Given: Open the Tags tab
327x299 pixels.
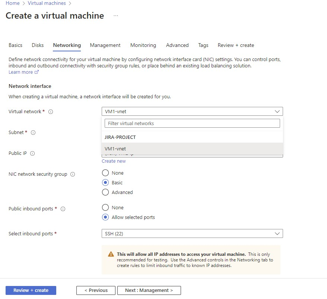Looking at the screenshot, I should point(203,45).
